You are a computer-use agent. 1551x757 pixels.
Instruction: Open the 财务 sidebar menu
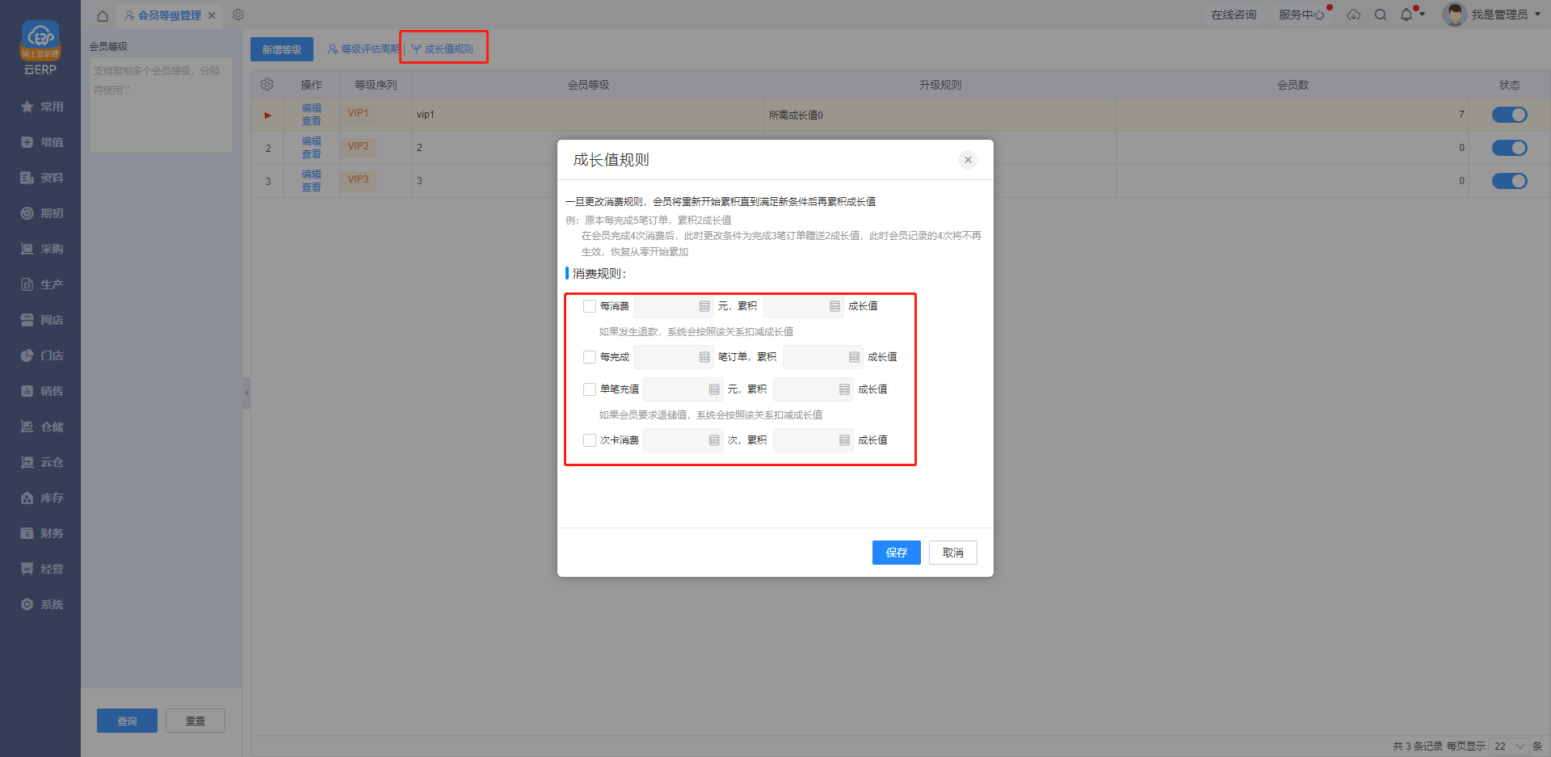tap(40, 533)
